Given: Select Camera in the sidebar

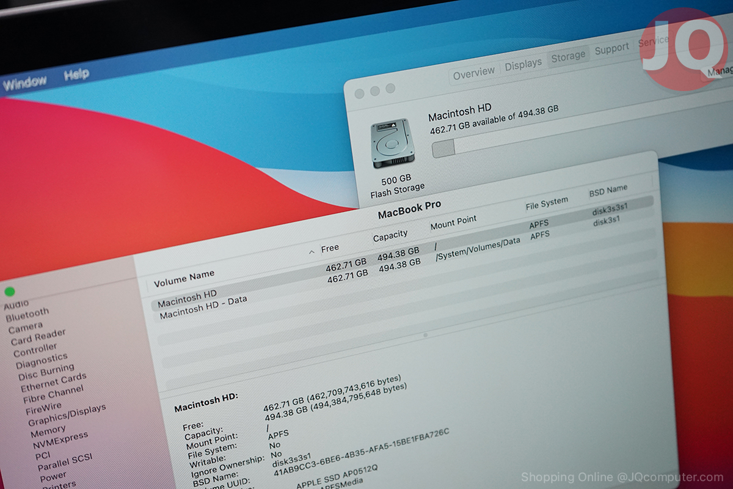Looking at the screenshot, I should coord(26,328).
